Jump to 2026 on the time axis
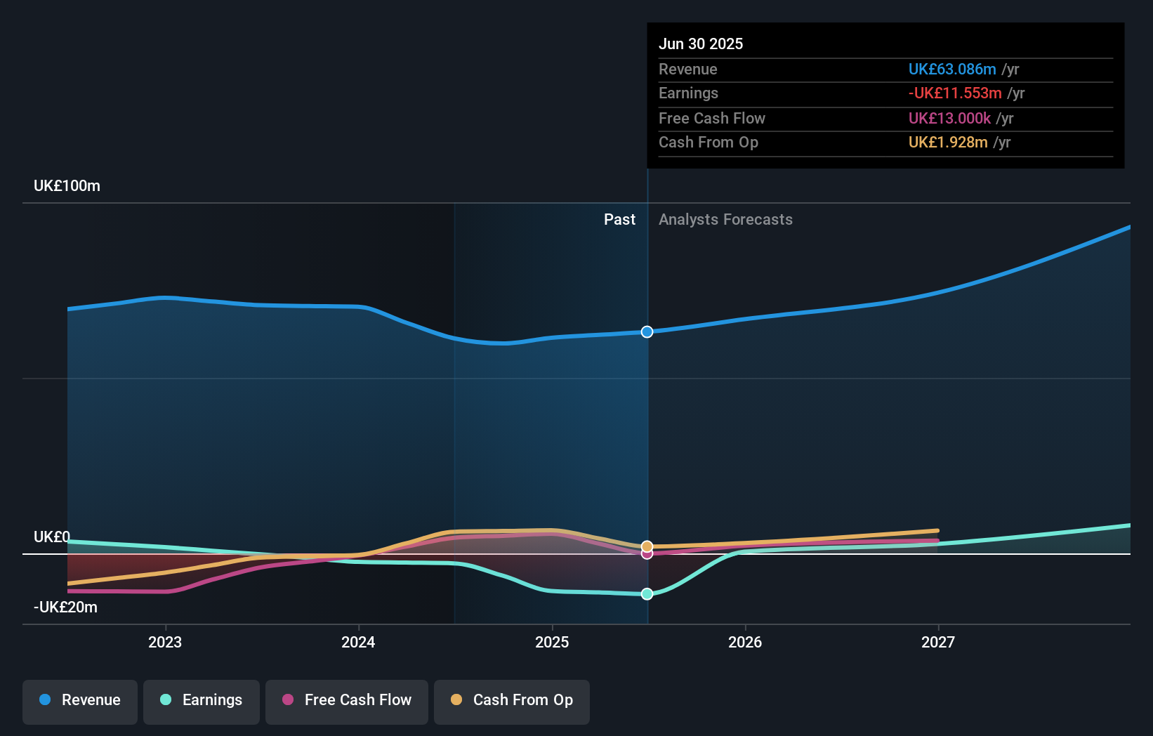This screenshot has width=1153, height=736. (x=745, y=642)
